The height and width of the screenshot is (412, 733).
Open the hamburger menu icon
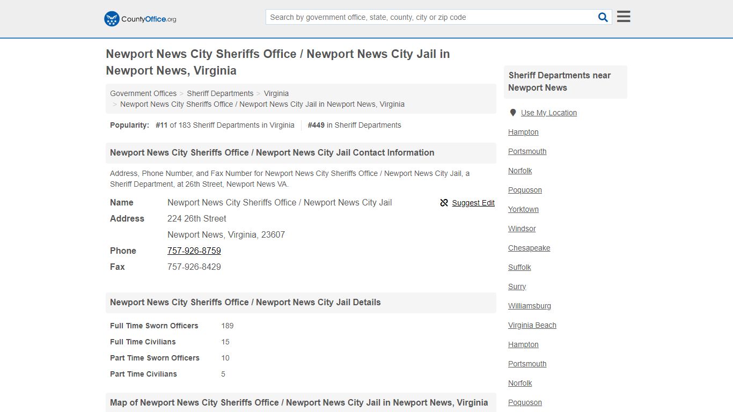624,17
